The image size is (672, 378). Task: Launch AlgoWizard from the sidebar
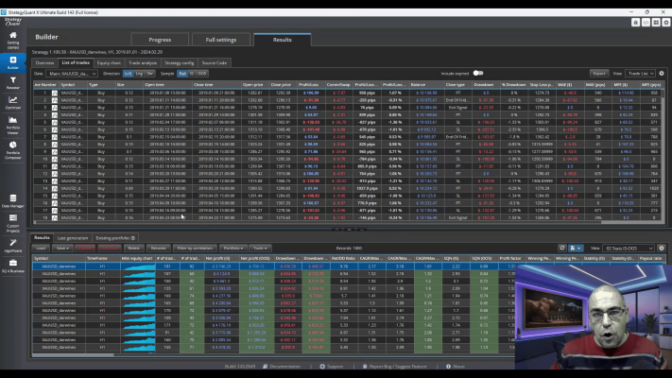click(13, 246)
